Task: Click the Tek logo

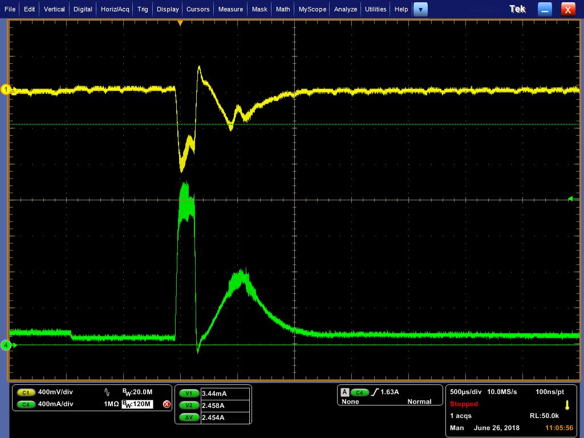Action: (x=517, y=9)
